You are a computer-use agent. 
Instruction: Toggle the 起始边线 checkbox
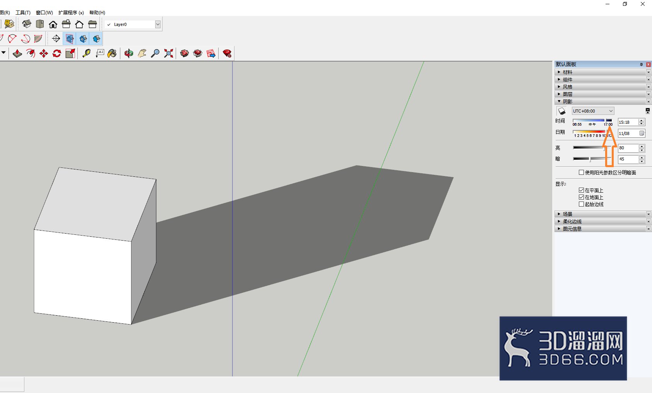581,204
